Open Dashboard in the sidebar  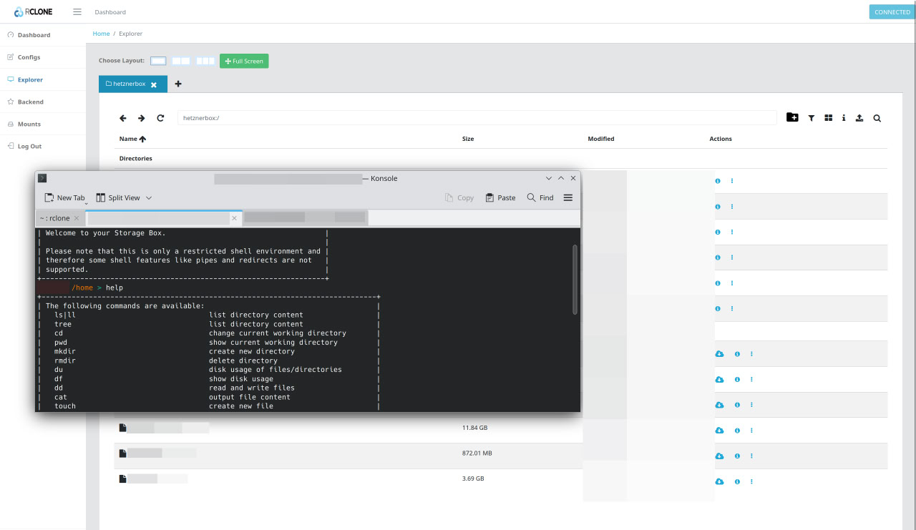[x=34, y=35]
